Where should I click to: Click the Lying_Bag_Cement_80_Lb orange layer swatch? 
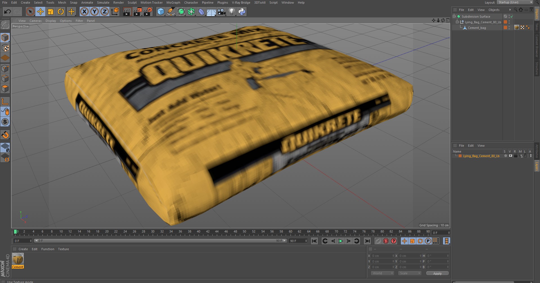[505, 22]
